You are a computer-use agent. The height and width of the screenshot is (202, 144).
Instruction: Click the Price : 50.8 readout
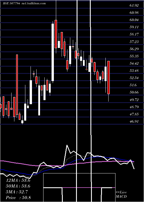point(18,198)
